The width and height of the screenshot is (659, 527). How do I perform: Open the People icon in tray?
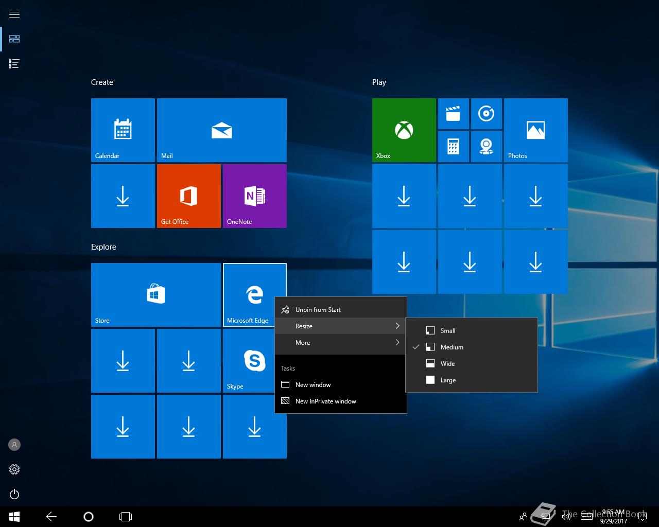click(x=523, y=517)
